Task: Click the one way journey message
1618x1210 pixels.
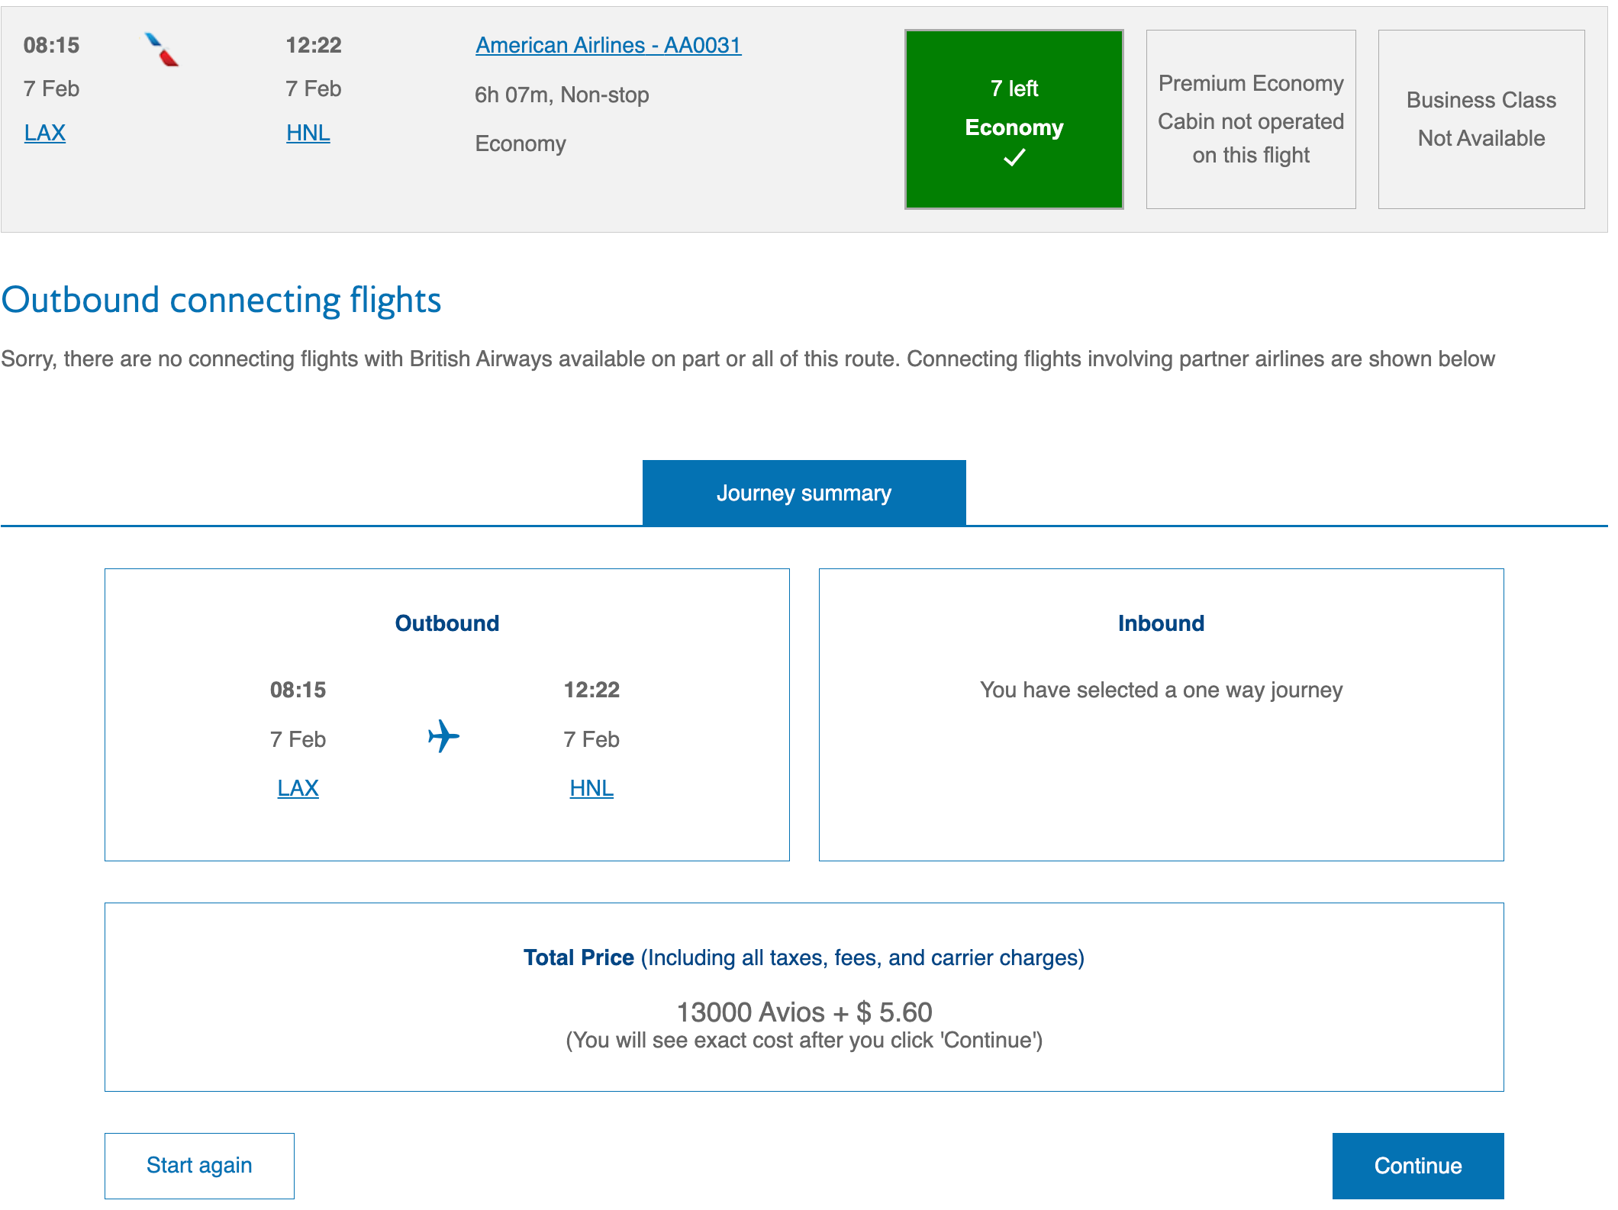Action: [x=1161, y=689]
